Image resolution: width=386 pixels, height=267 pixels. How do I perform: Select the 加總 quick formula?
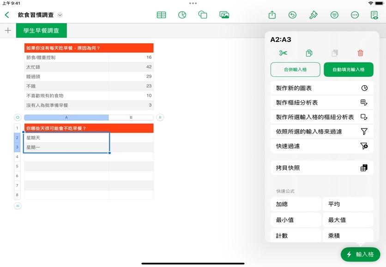tap(296, 204)
